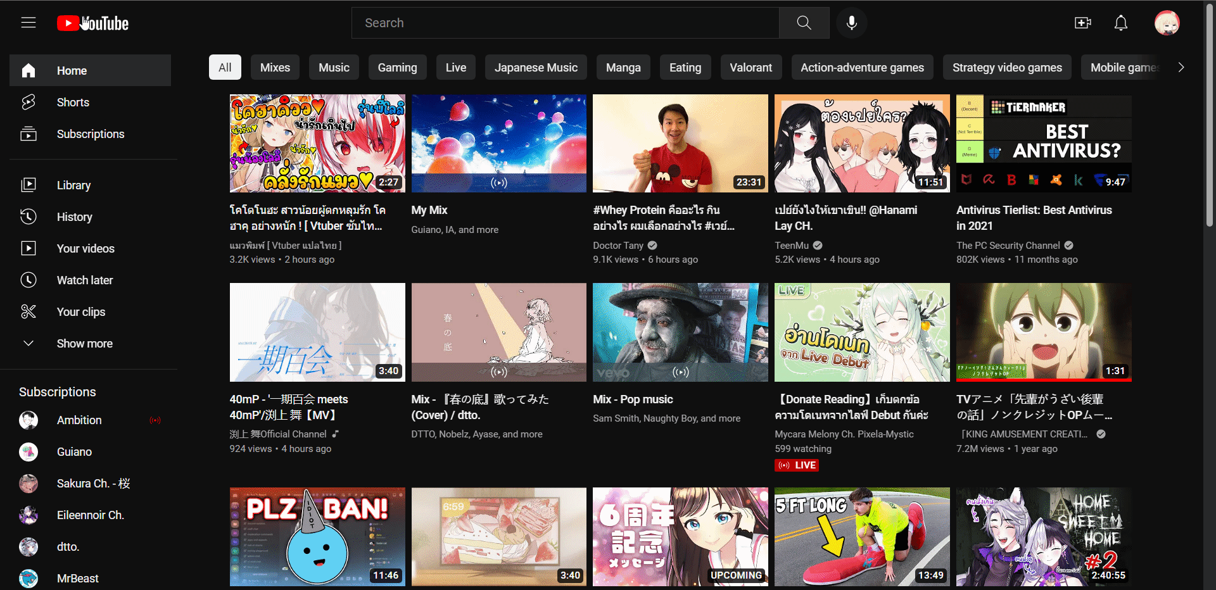Open the hamburger guide menu
The image size is (1216, 590).
point(28,23)
